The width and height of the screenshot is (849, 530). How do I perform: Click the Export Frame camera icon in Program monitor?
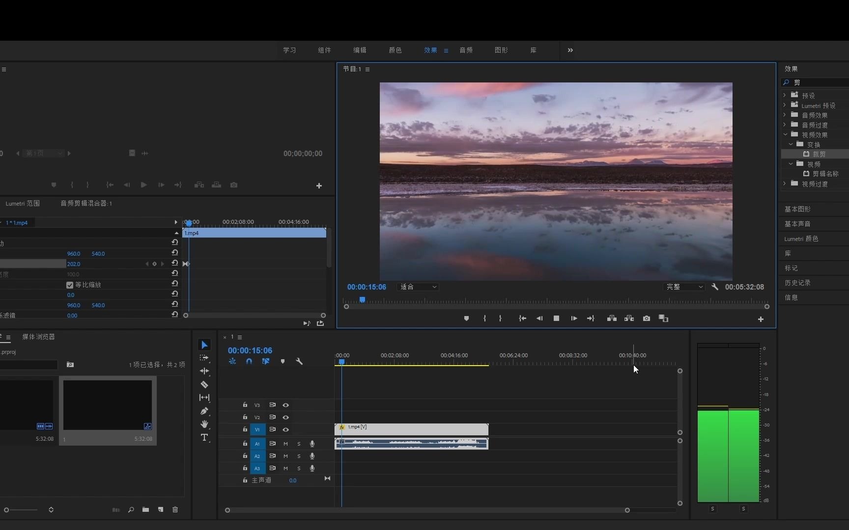[x=647, y=318]
